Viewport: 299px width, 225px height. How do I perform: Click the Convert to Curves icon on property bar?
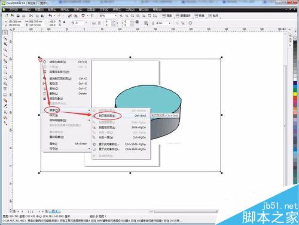click(190, 23)
